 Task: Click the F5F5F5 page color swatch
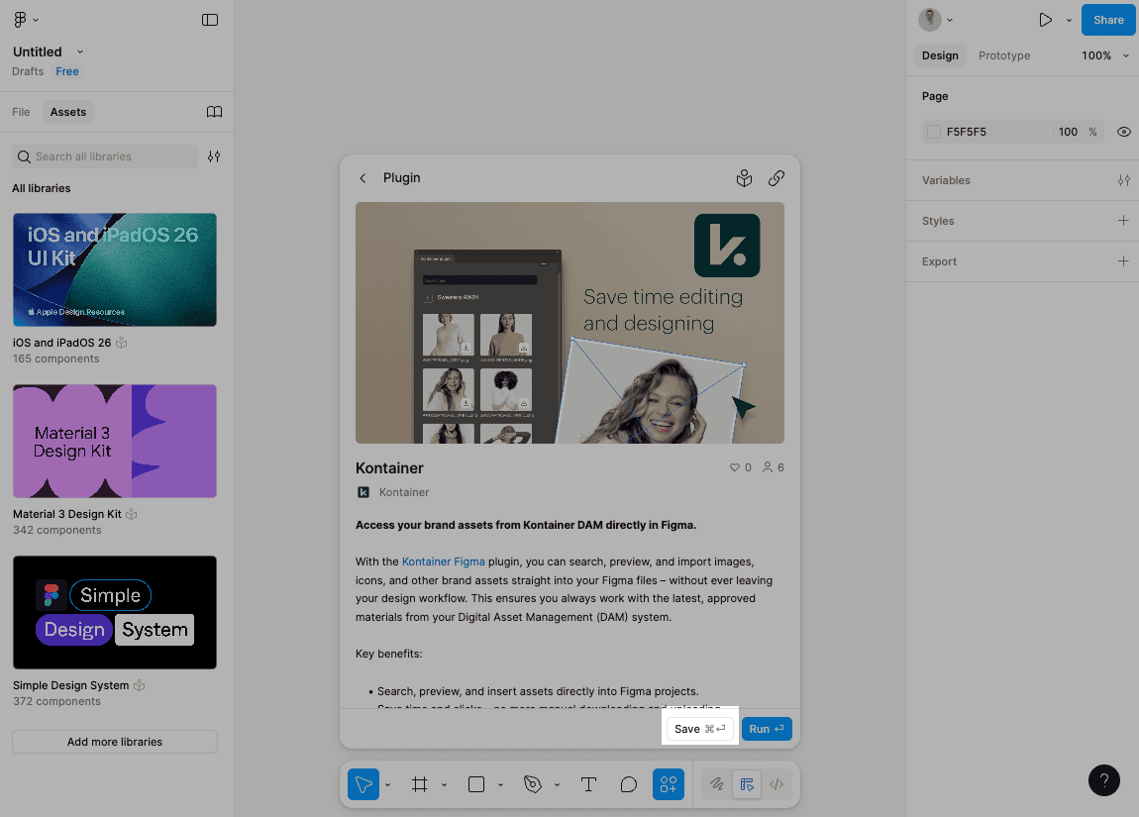(x=933, y=132)
